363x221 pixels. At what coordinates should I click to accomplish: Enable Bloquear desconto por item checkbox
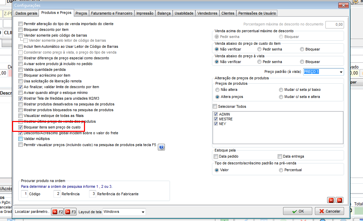pos(20,29)
